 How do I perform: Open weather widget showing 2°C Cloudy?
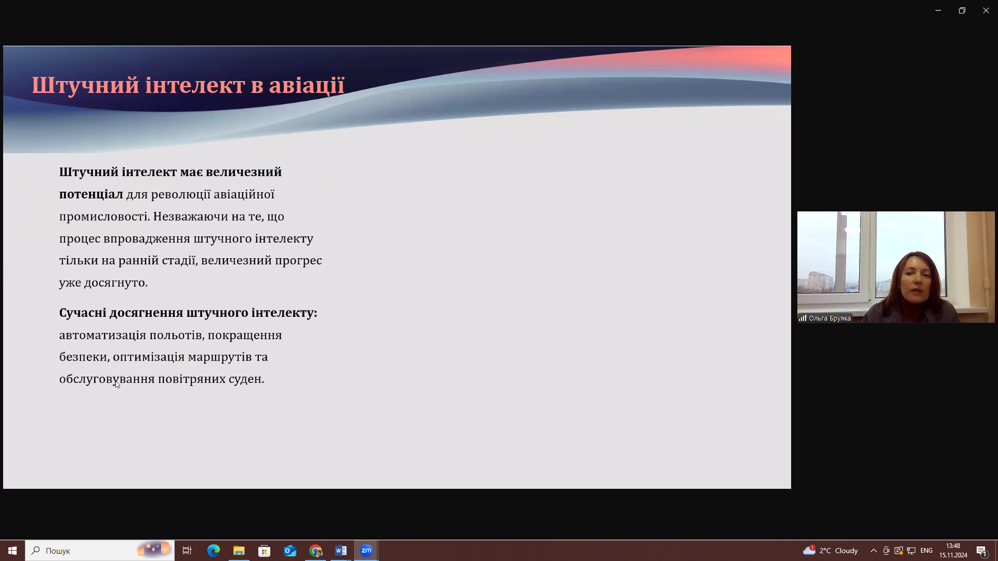tap(831, 551)
